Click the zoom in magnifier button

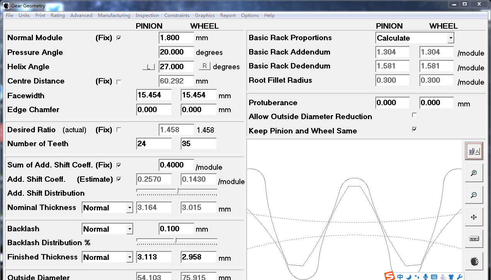(x=474, y=173)
